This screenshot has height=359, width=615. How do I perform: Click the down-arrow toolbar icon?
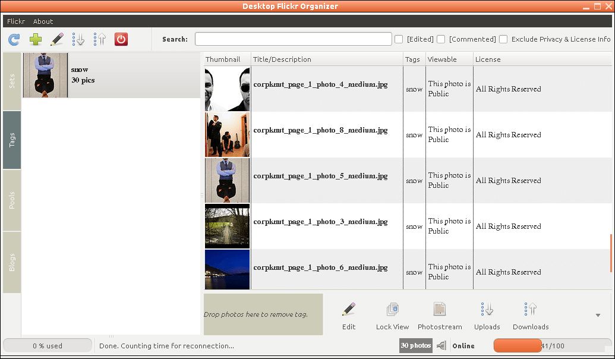click(x=78, y=39)
